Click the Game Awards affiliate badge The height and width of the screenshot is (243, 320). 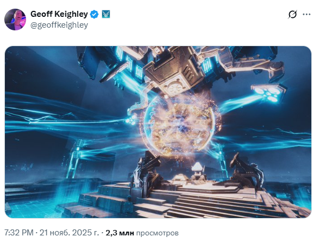106,14
